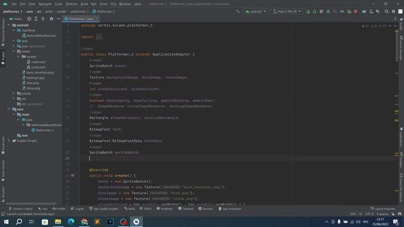Open the Android project view dropdown
The width and height of the screenshot is (404, 227).
click(16, 19)
